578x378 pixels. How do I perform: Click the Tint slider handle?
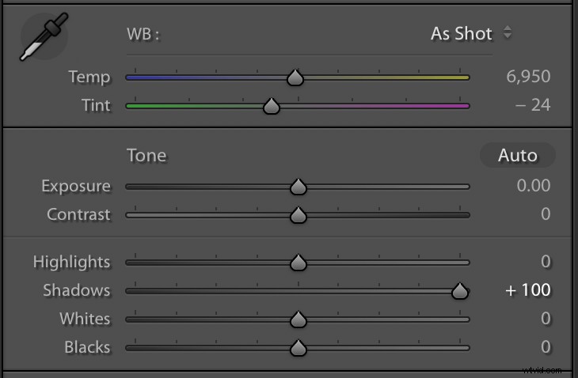272,106
